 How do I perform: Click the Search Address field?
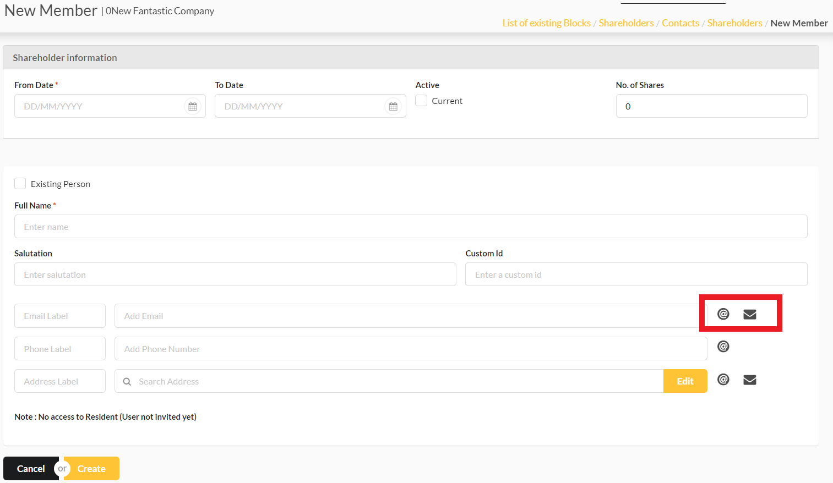click(x=389, y=381)
